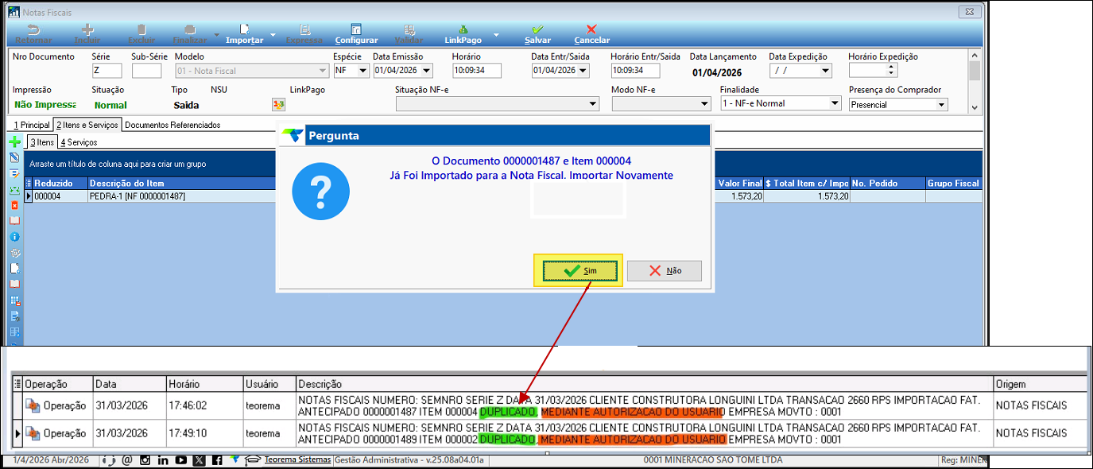Click the Instagram icon in status bar
Screen dimensions: 1093x469
145,459
